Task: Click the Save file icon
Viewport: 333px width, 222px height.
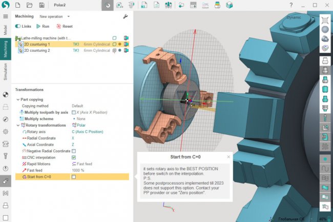Action: pos(40,6)
